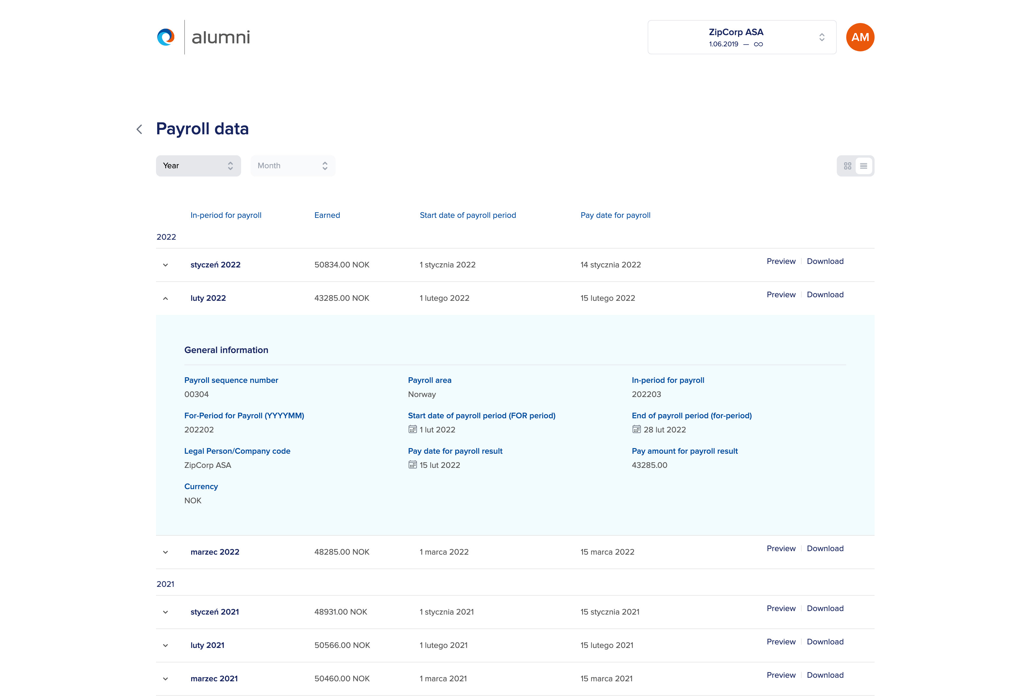Click Start date of payroll period header

coord(467,215)
